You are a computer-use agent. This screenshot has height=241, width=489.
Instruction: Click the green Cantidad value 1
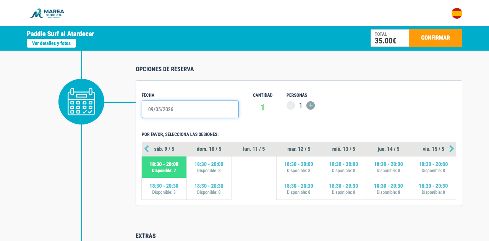coord(262,108)
